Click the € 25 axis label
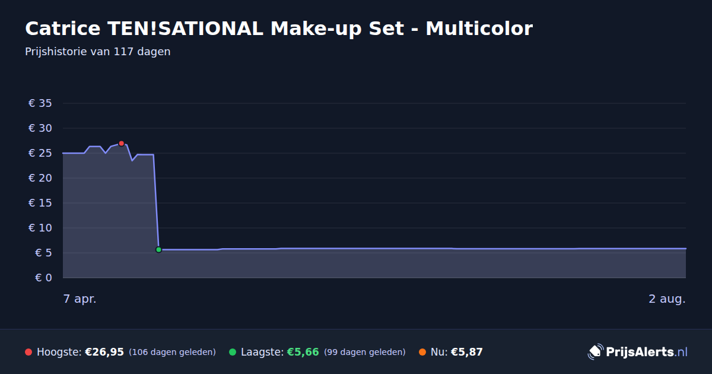Image resolution: width=712 pixels, height=374 pixels. 40,153
